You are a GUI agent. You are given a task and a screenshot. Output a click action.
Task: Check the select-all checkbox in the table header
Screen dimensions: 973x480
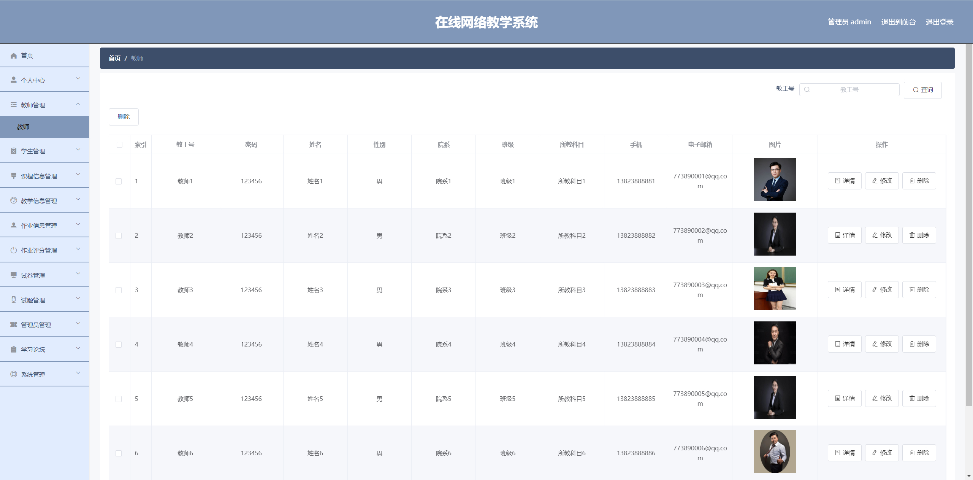point(119,145)
